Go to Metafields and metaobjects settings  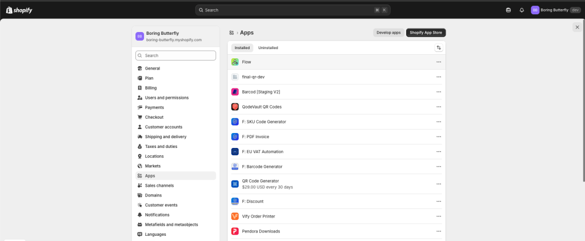[171, 224]
